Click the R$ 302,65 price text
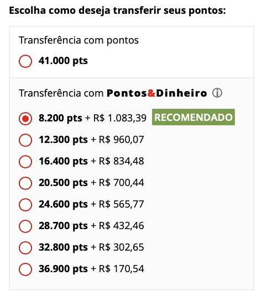Screen dimensions: 262x297 (122, 247)
